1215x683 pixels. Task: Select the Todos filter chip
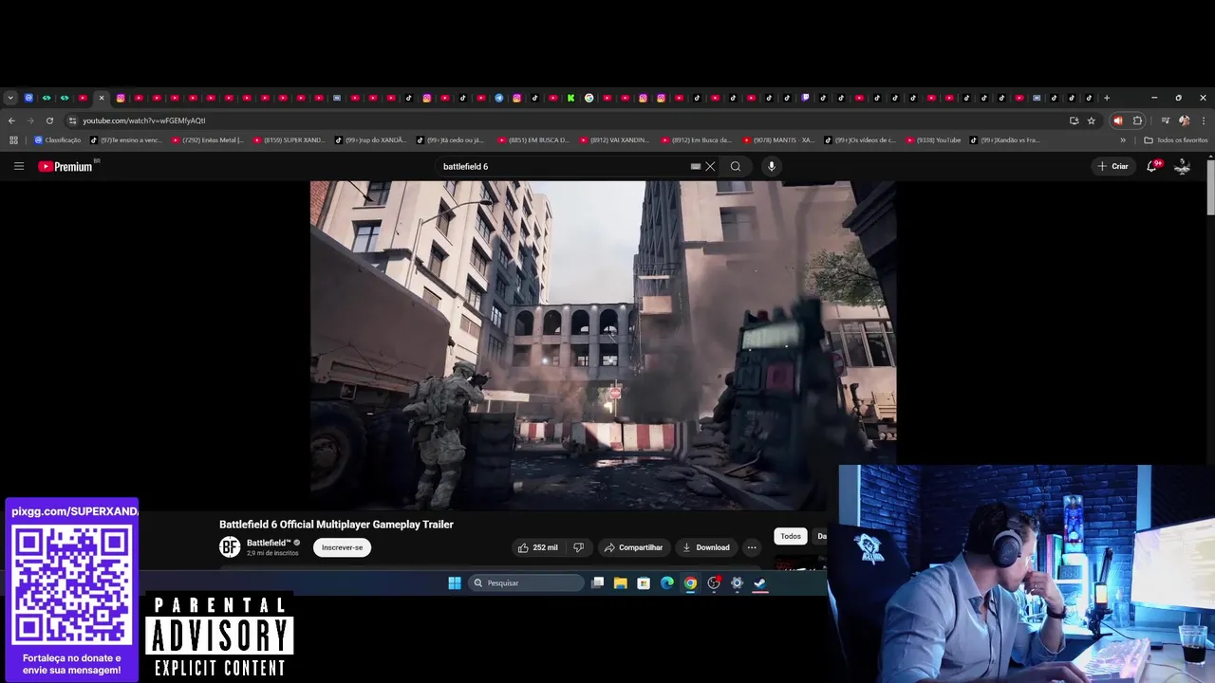791,536
